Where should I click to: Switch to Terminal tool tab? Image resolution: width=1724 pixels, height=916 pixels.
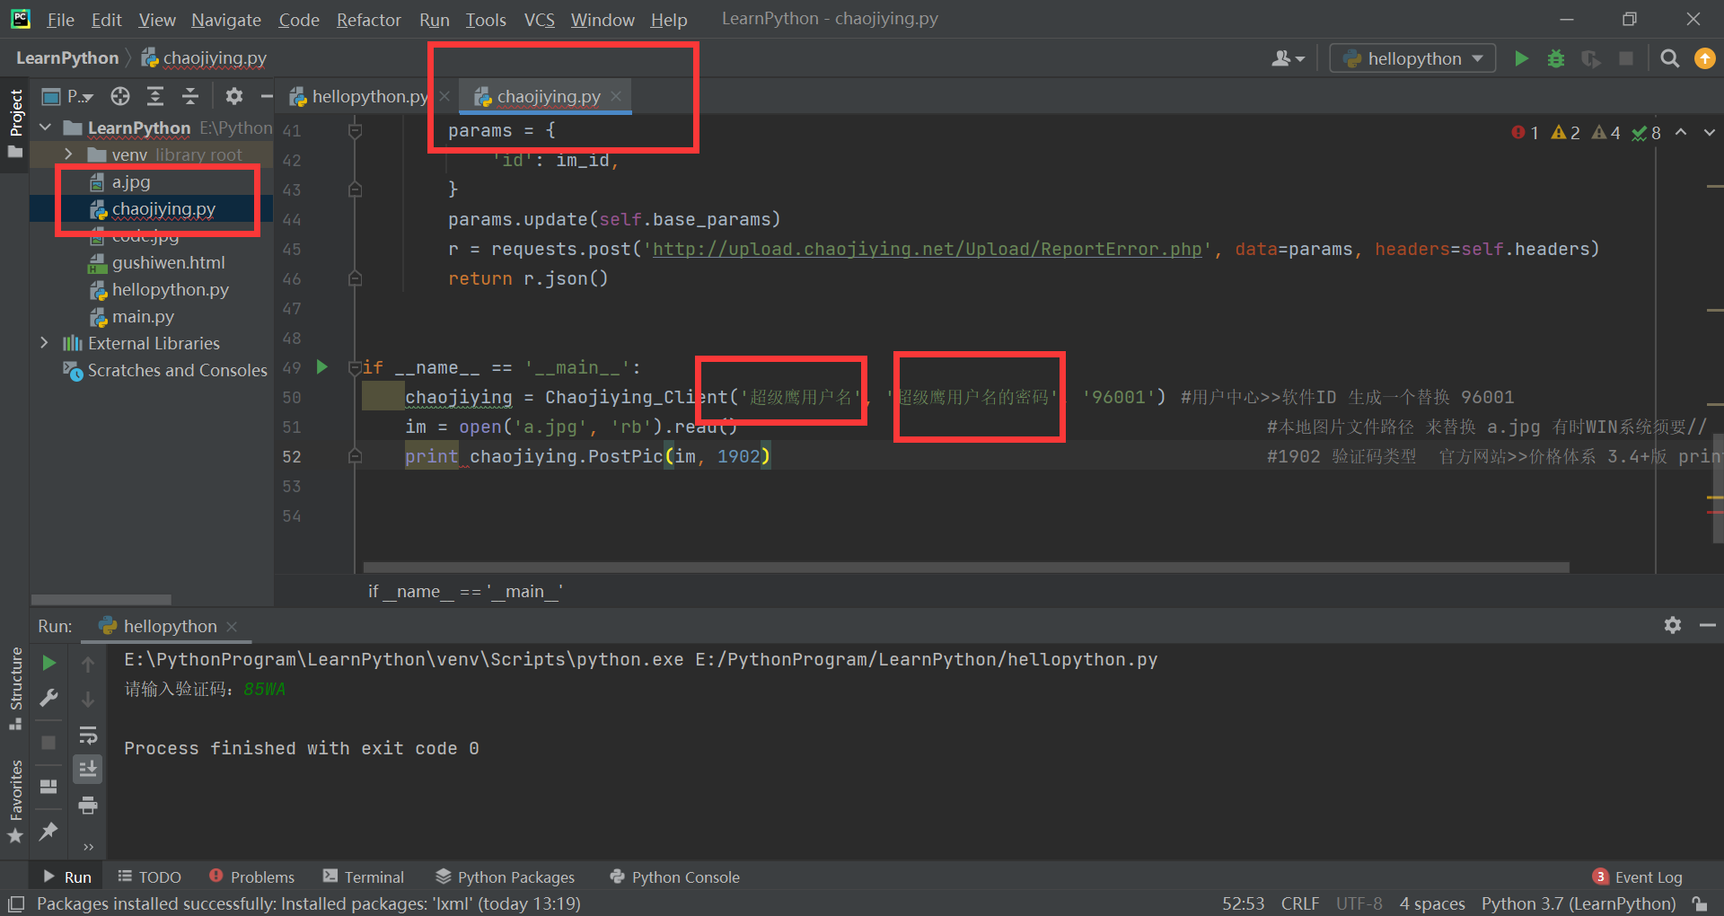tap(364, 876)
